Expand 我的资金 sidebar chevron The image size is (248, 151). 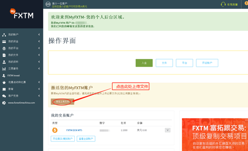39,41
